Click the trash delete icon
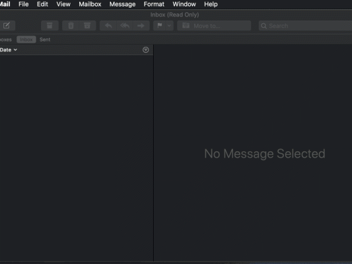Screen dimensions: 352x264 pos(71,26)
